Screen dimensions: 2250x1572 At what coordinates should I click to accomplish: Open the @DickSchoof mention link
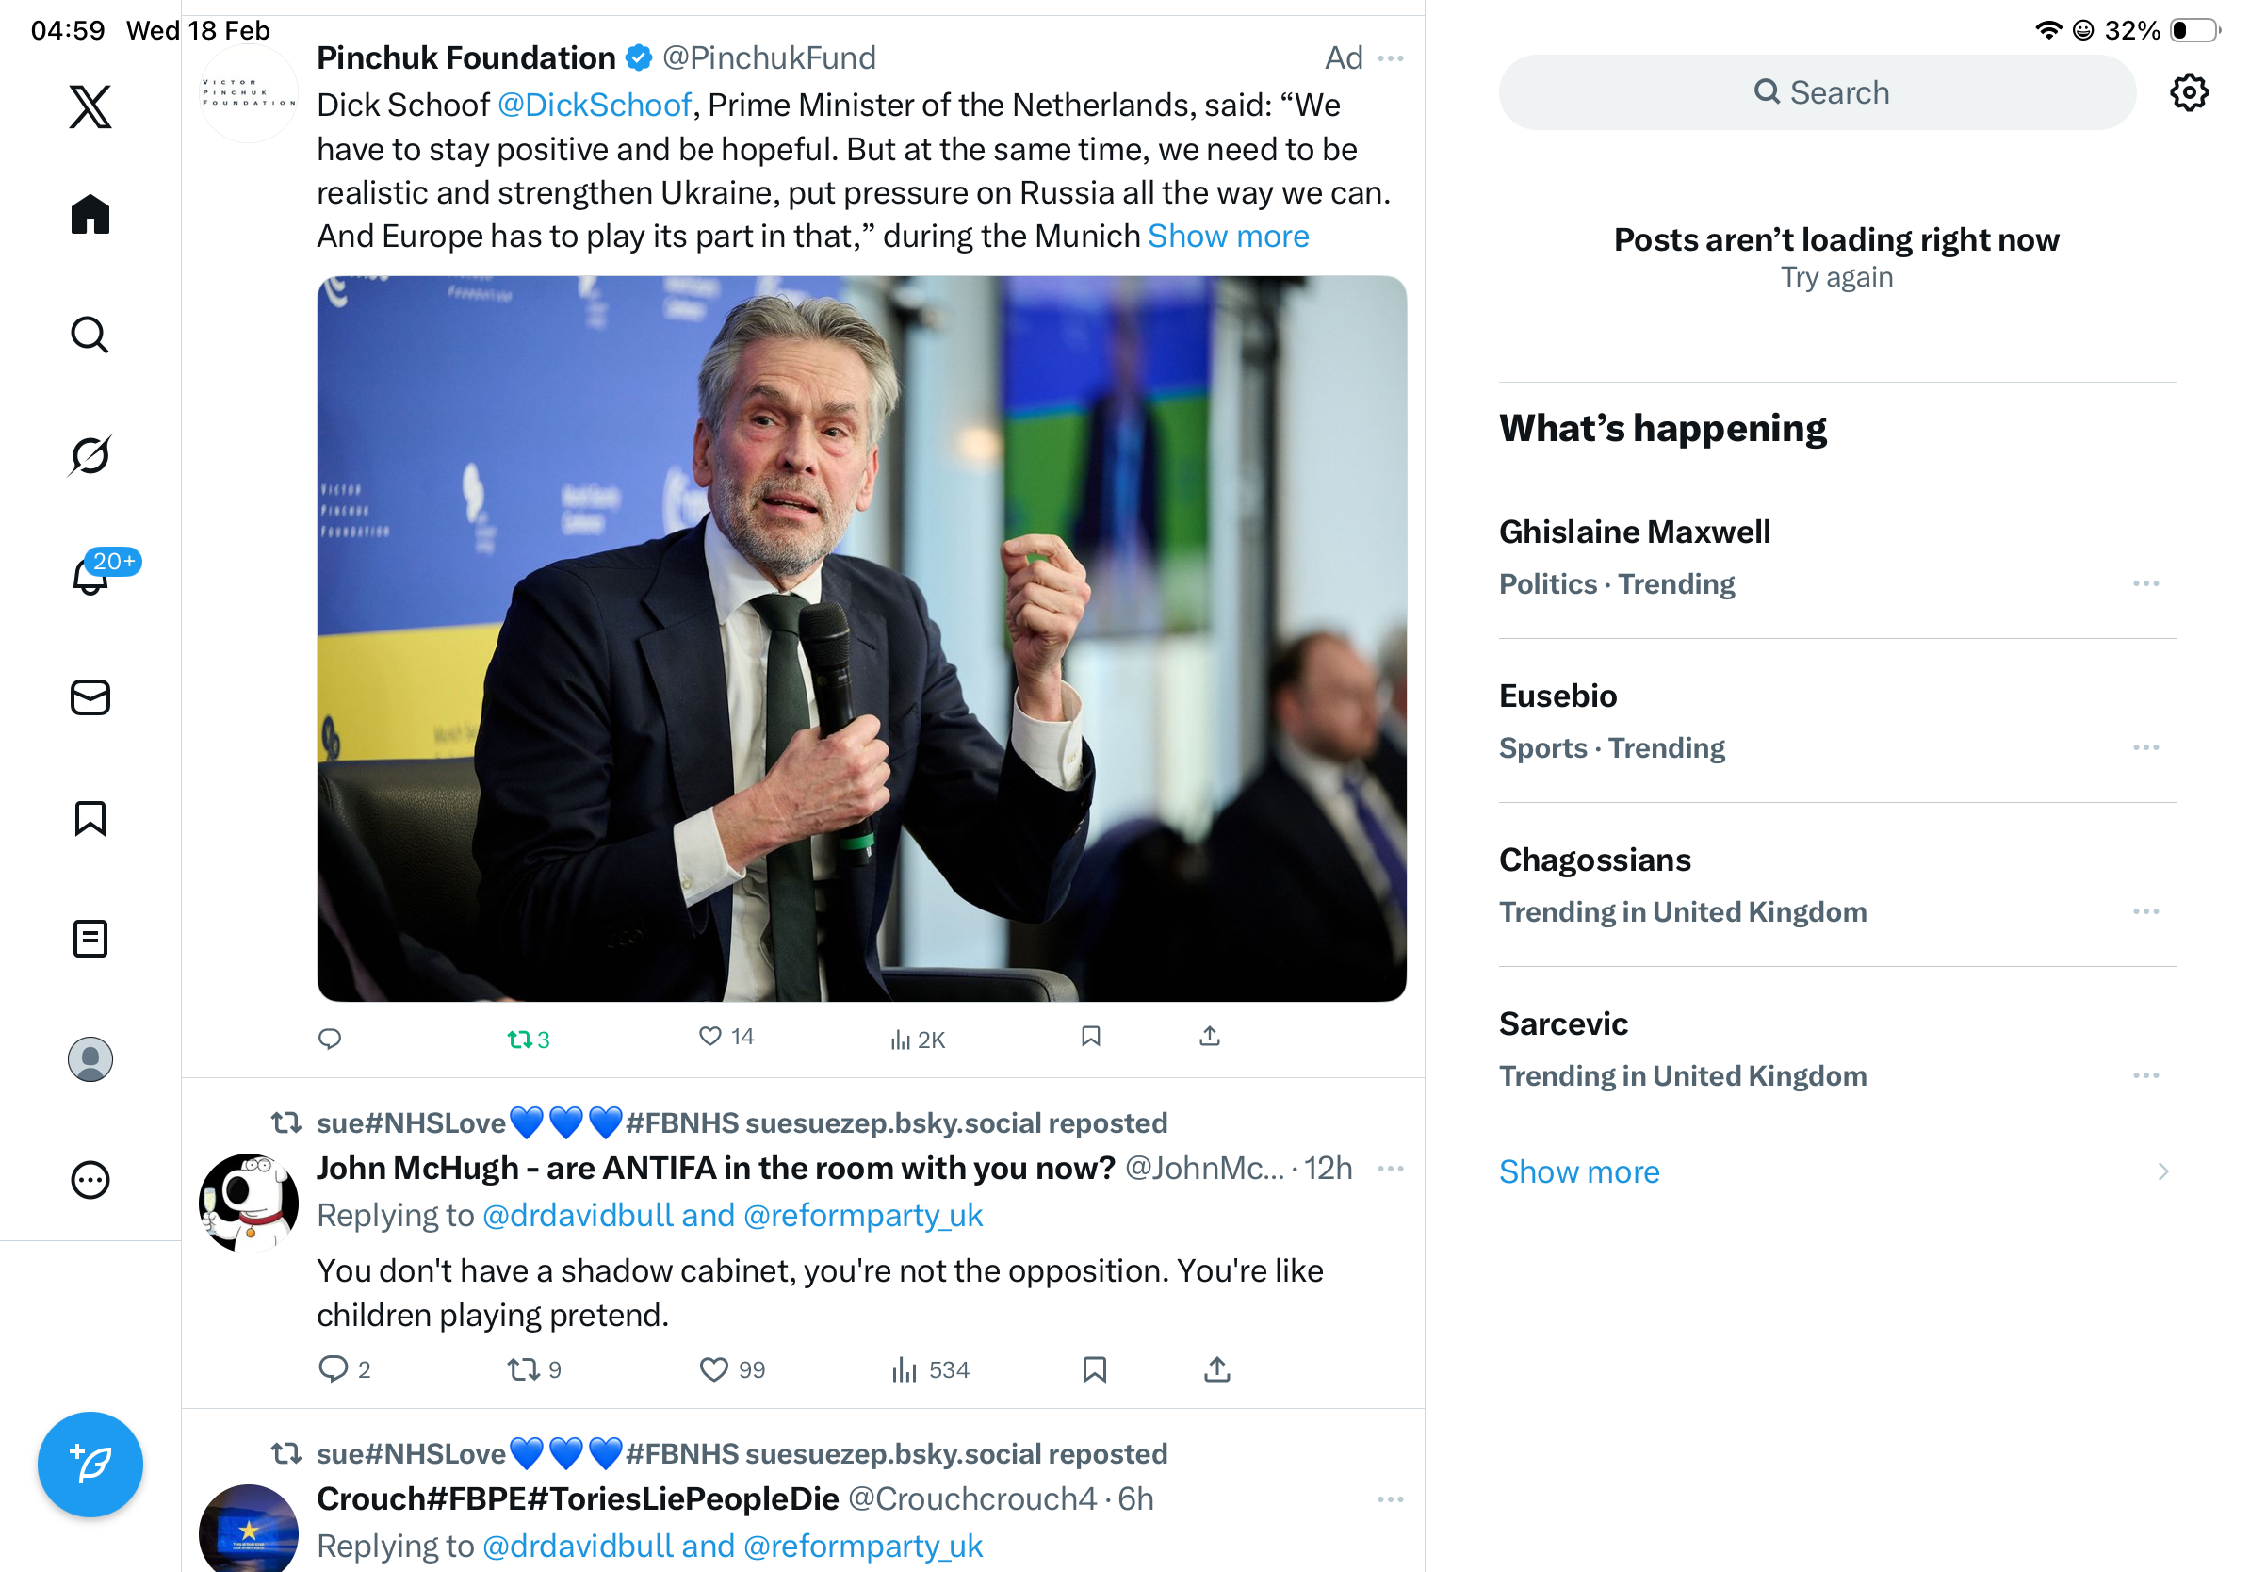595,105
